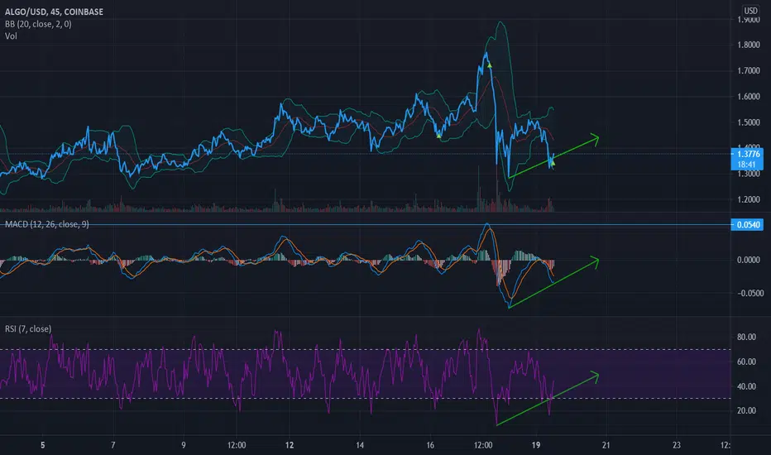Click the green triangle marker at the price peak
Image resolution: width=771 pixels, height=455 pixels.
(490, 65)
